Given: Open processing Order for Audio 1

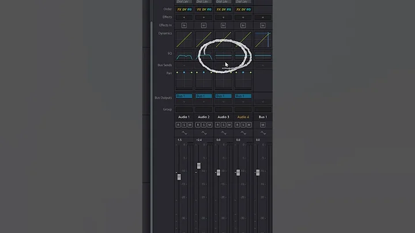Looking at the screenshot, I should (x=184, y=9).
